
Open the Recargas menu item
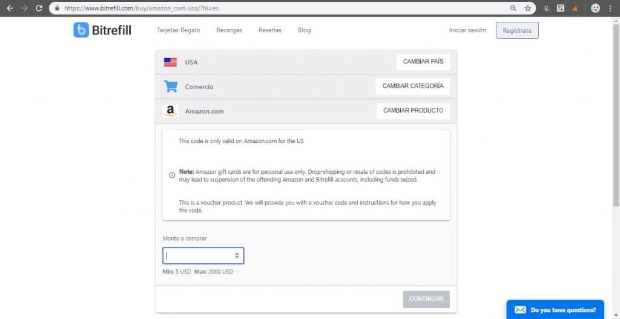[x=229, y=30]
